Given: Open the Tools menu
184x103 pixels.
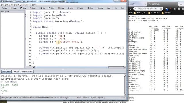Looking at the screenshot, I should tap(11, 5).
